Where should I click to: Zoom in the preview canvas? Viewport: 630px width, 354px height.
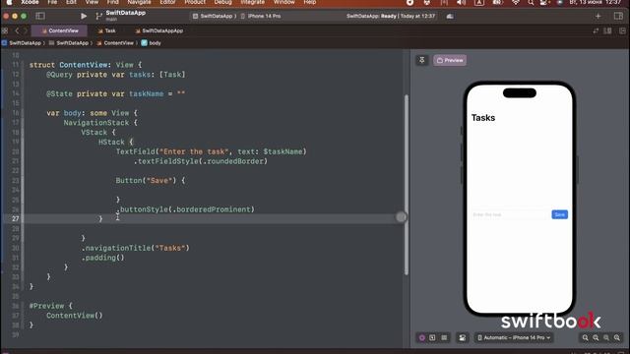(x=617, y=337)
